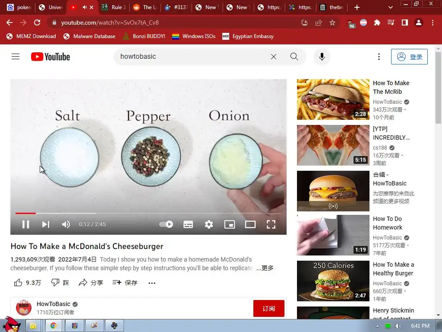
Task: Pause the video playback
Action: pyautogui.click(x=25, y=224)
